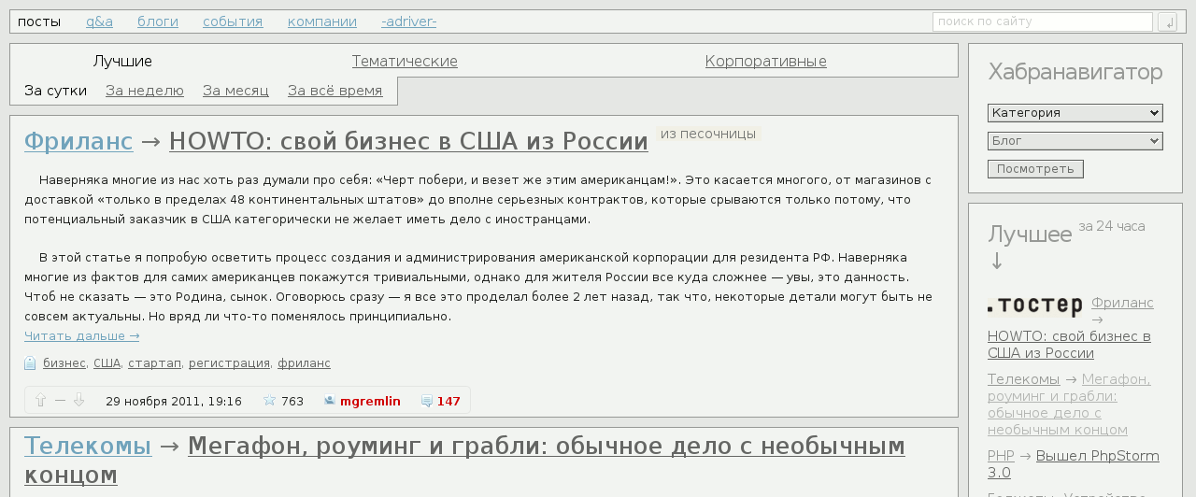Click the Посмотреть button

pos(1035,169)
